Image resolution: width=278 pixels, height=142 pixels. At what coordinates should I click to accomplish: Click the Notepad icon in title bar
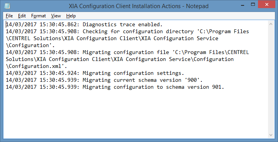point(7,6)
